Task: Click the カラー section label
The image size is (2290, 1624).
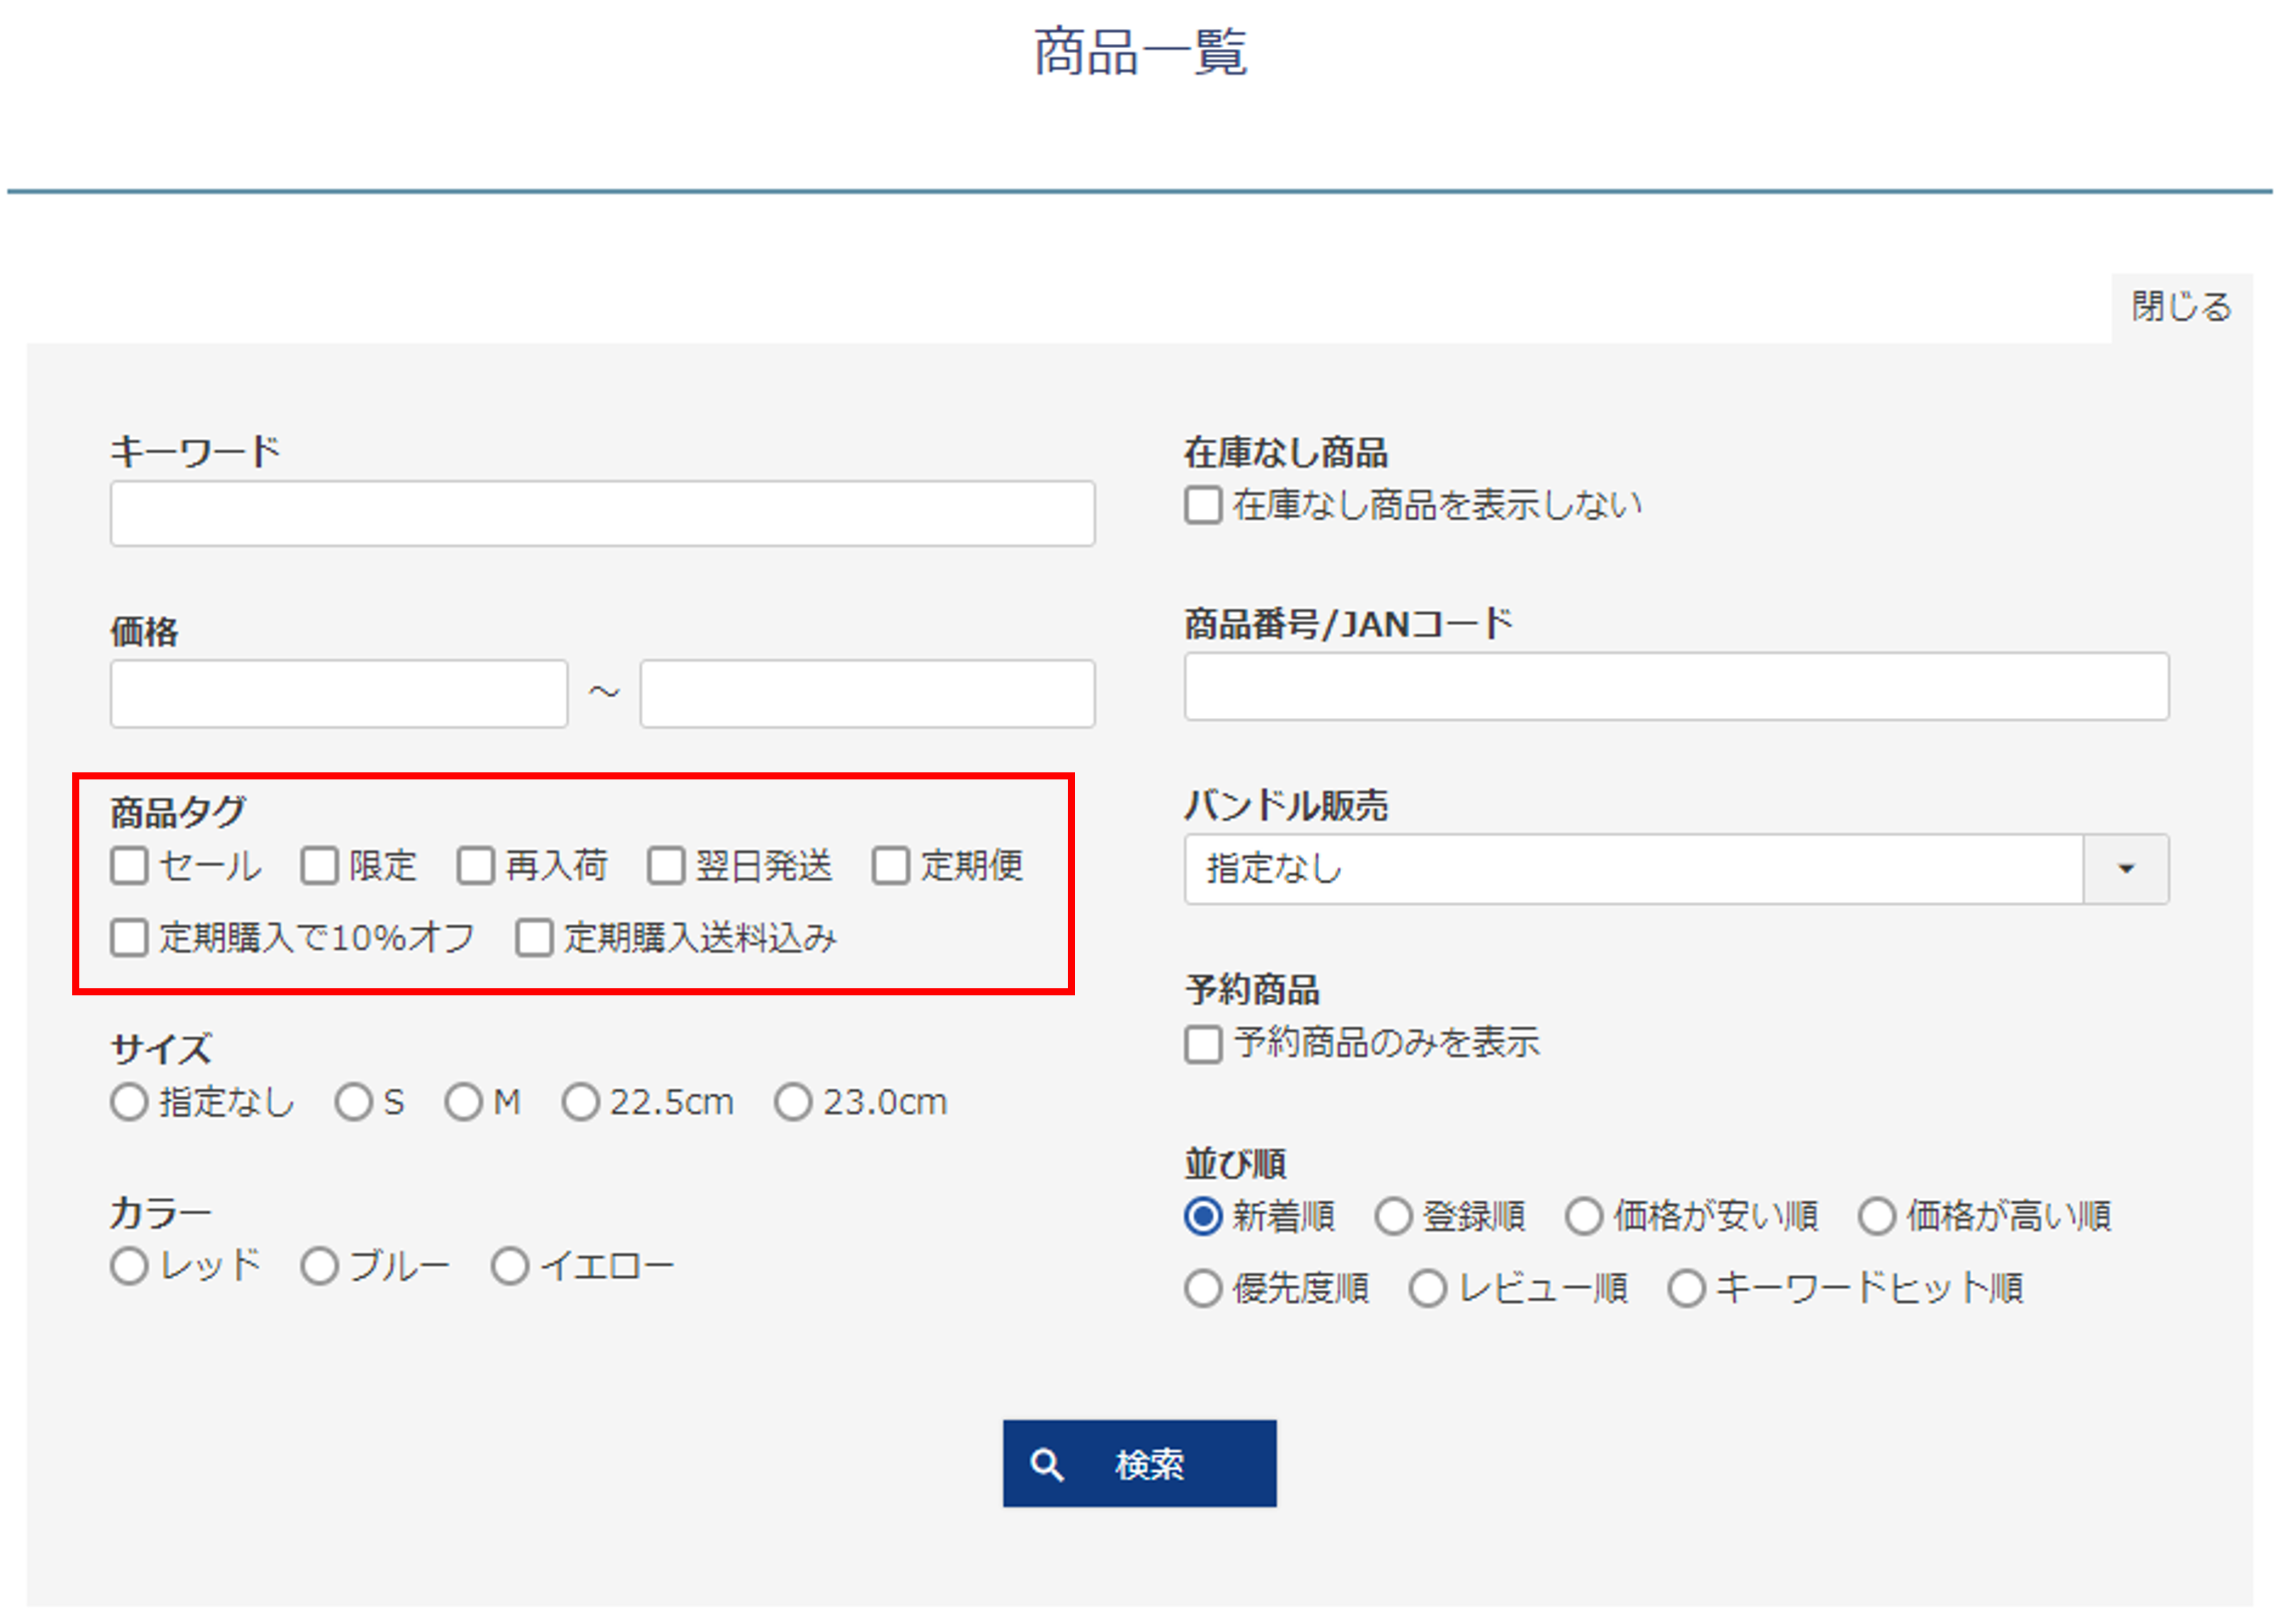Action: coord(161,1213)
